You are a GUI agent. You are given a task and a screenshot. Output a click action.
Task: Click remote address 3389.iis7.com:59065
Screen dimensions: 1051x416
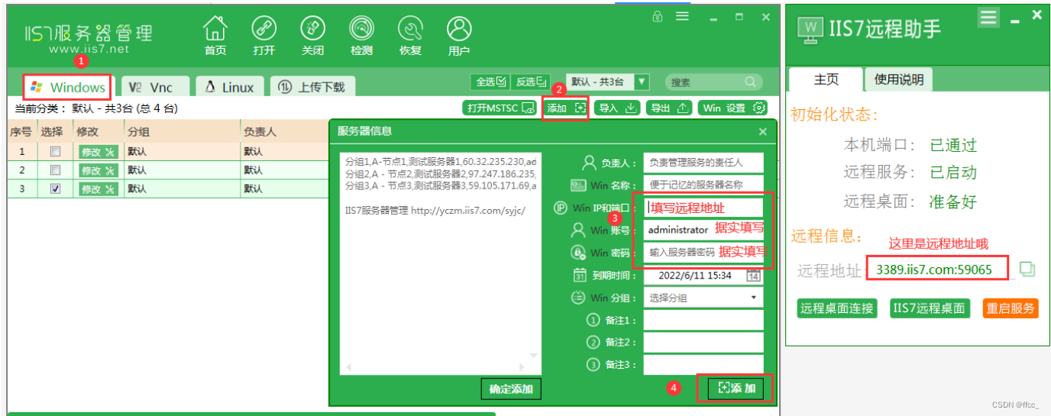click(x=934, y=269)
